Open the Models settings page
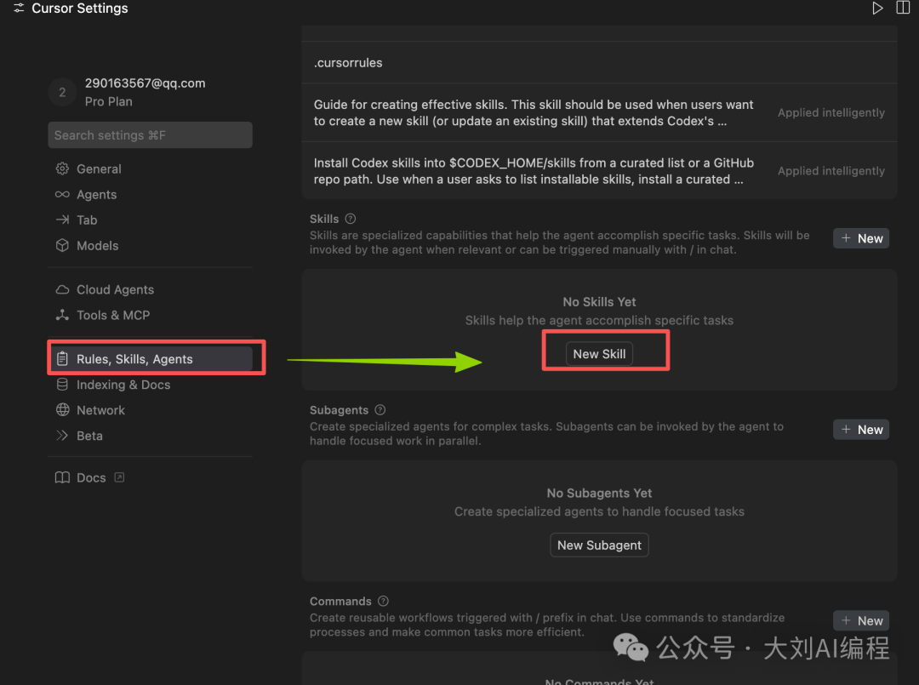 coord(97,245)
